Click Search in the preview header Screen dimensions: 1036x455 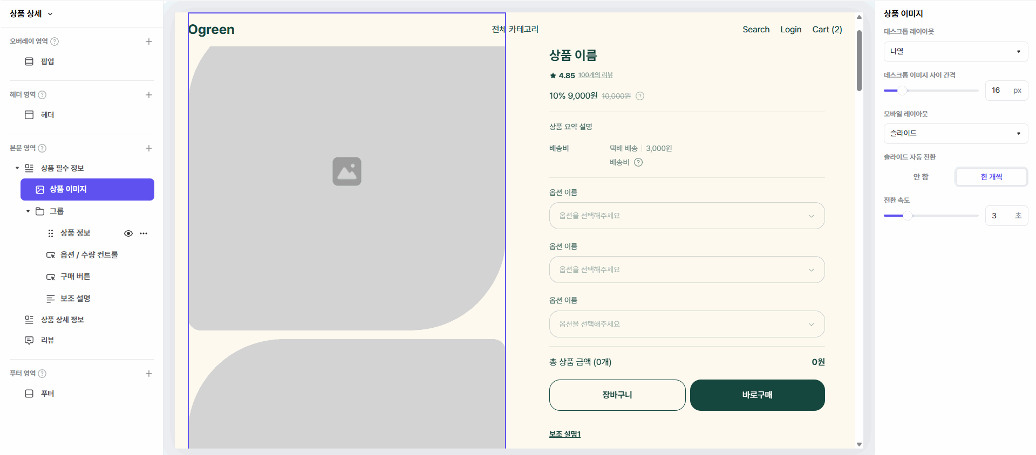pyautogui.click(x=756, y=30)
